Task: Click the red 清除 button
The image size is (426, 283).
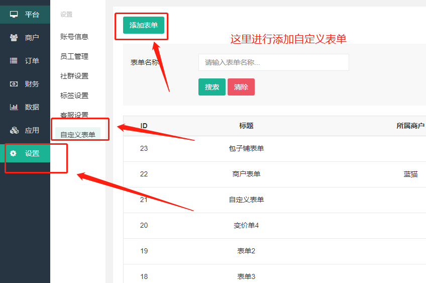Action: point(241,87)
